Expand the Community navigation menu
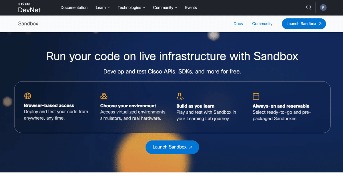 (165, 8)
